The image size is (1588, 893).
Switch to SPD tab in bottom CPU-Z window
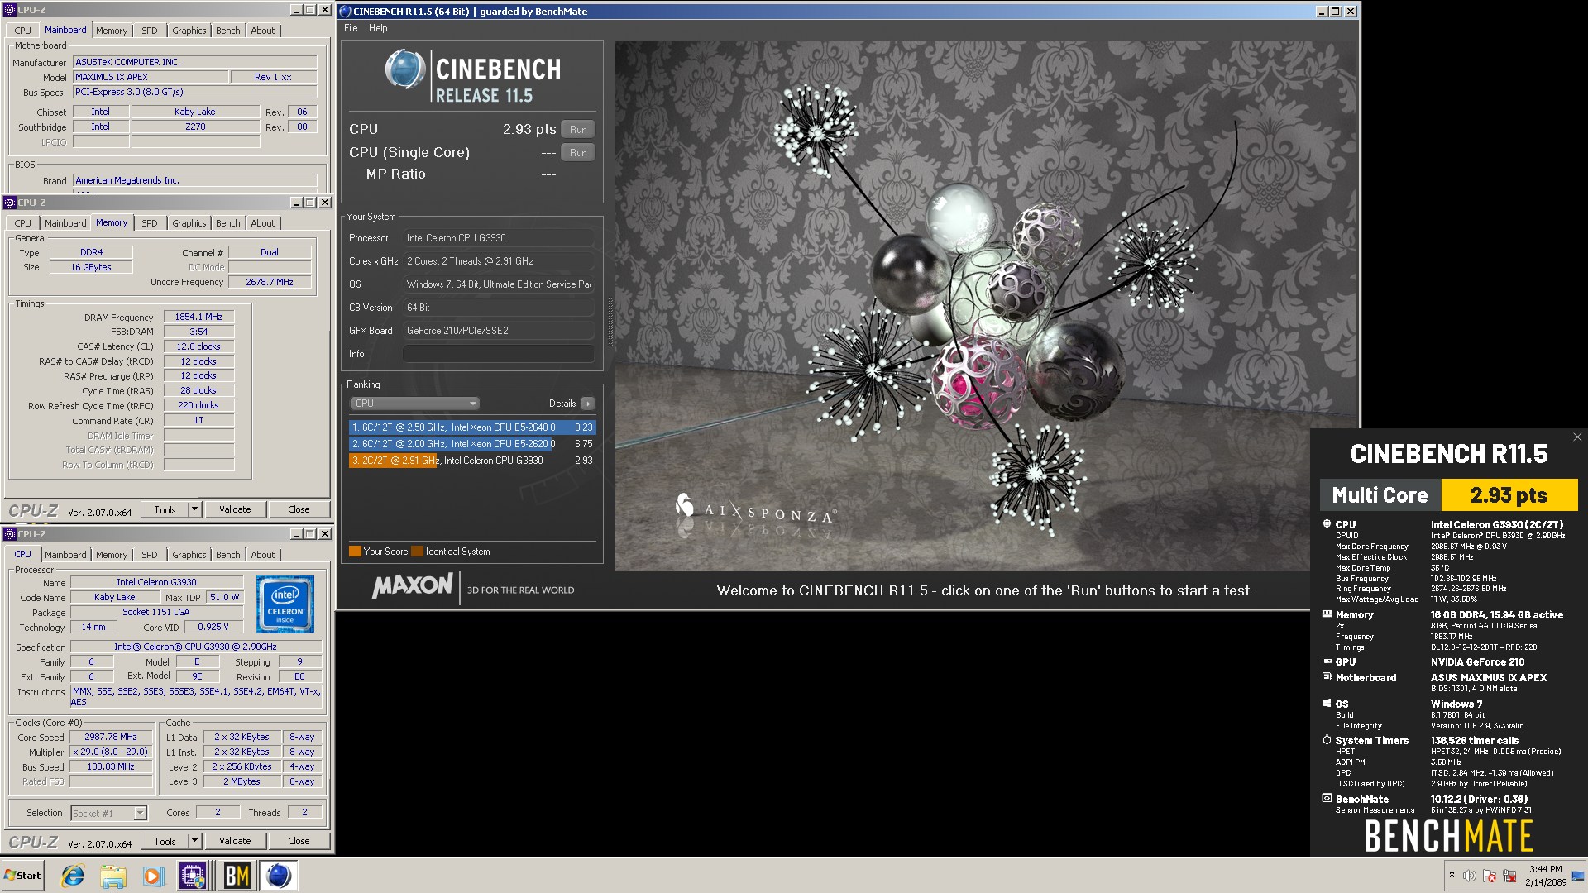149,555
